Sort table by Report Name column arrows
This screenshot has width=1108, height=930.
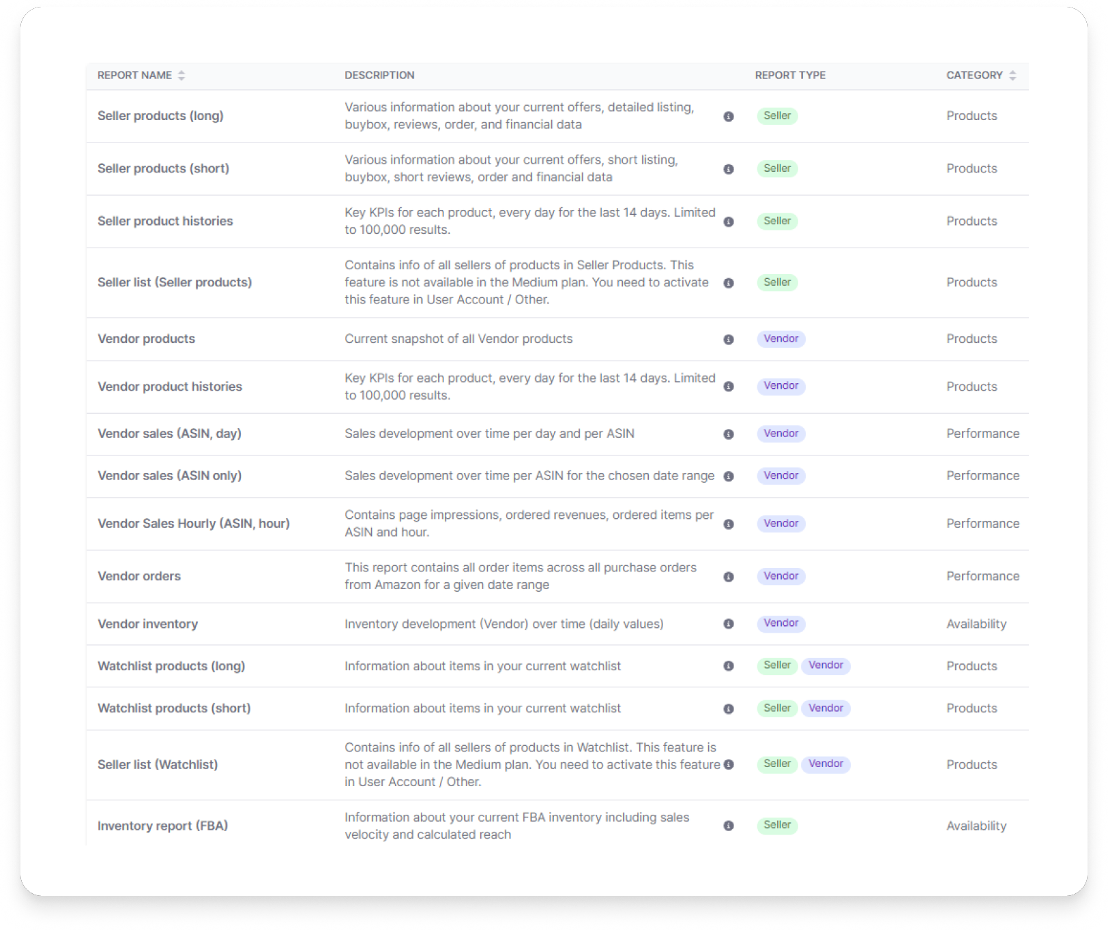pos(181,76)
